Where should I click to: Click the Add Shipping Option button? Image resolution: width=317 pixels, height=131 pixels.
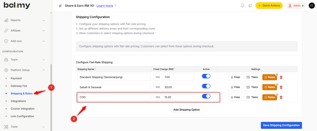point(186,110)
